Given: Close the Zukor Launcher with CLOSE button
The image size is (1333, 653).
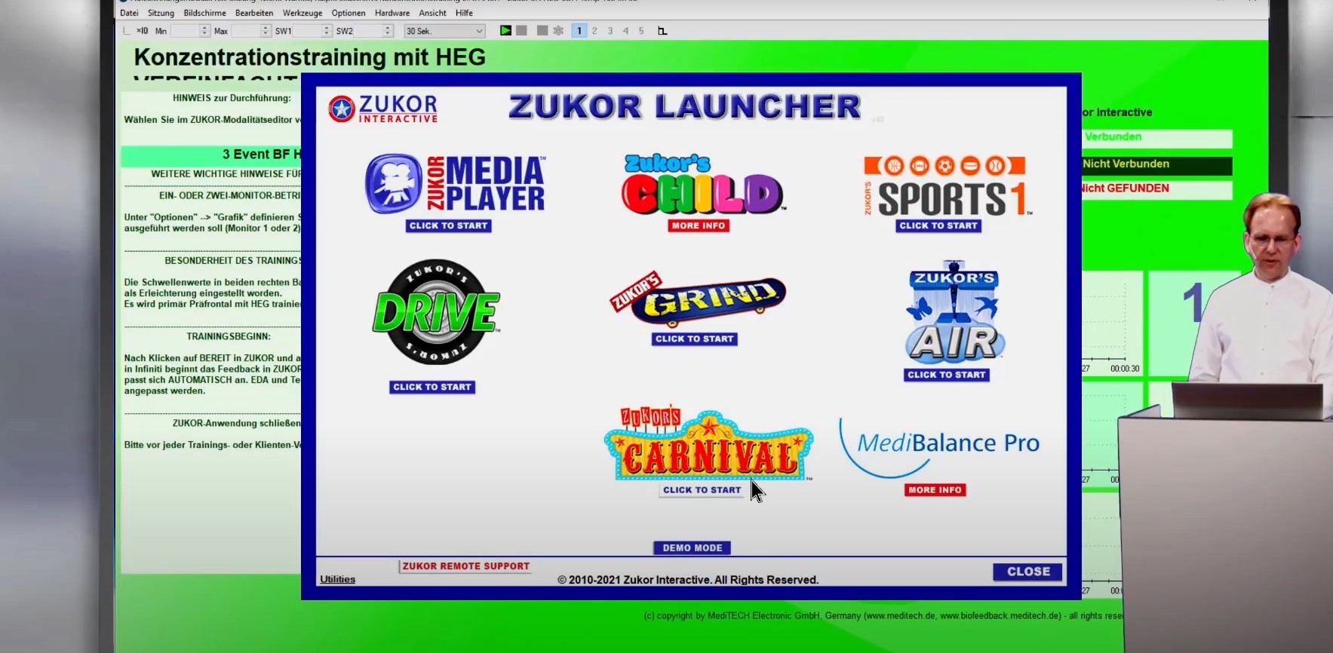Looking at the screenshot, I should [1028, 572].
